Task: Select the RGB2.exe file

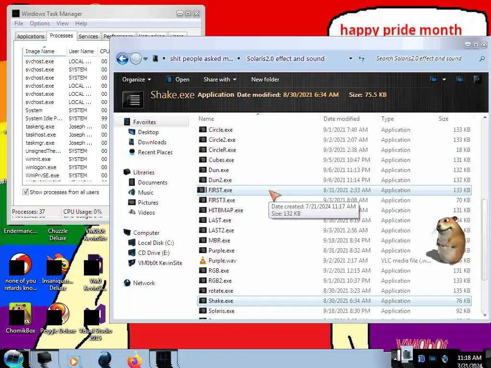Action: 220,280
